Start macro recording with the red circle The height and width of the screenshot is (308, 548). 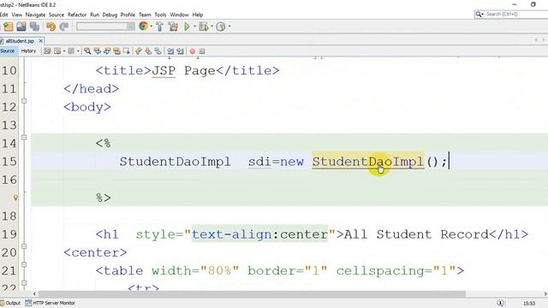192,51
